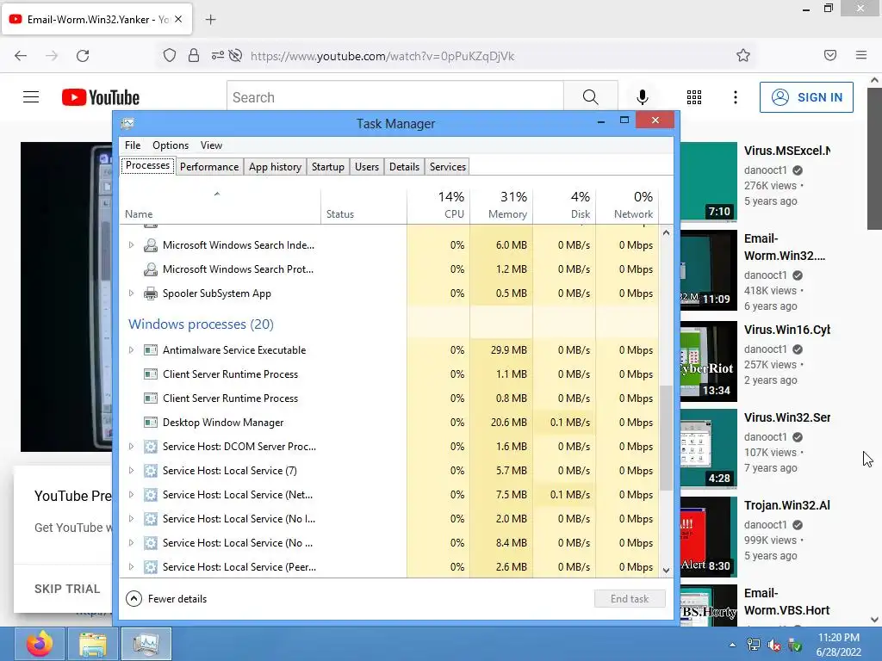Click the process list scroll down arrow
The height and width of the screenshot is (661, 882).
[666, 570]
